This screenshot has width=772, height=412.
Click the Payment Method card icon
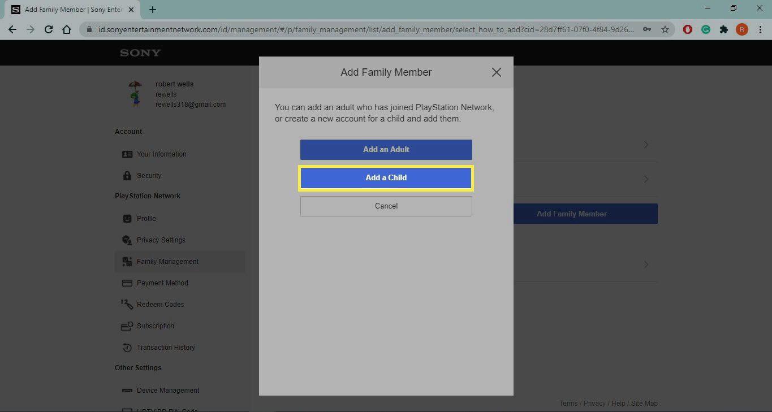coord(127,283)
